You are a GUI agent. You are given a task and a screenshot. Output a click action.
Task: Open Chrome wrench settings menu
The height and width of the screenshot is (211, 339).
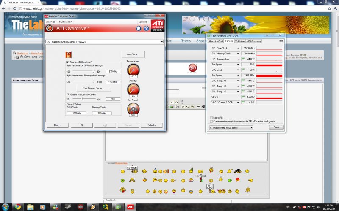coord(335,8)
